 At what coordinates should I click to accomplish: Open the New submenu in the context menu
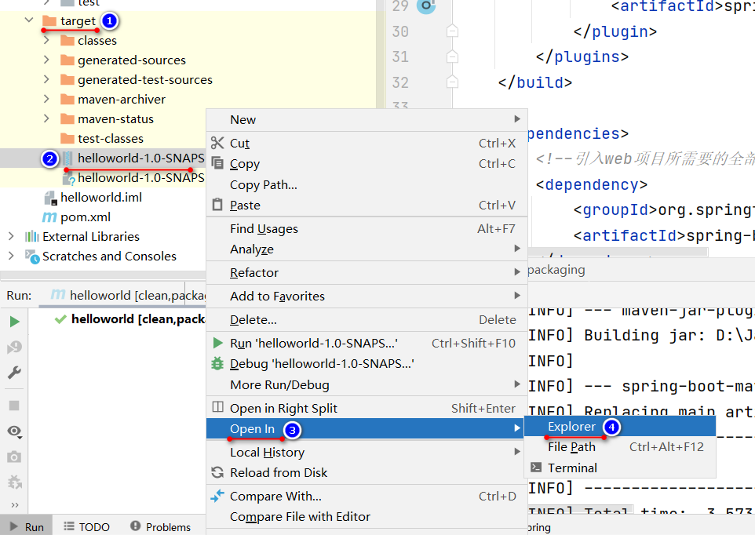[x=243, y=119]
